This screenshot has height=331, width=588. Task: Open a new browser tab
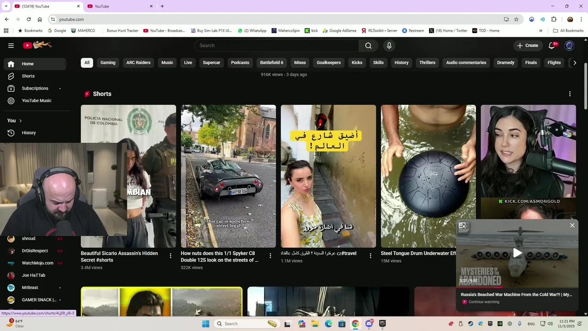click(x=162, y=6)
